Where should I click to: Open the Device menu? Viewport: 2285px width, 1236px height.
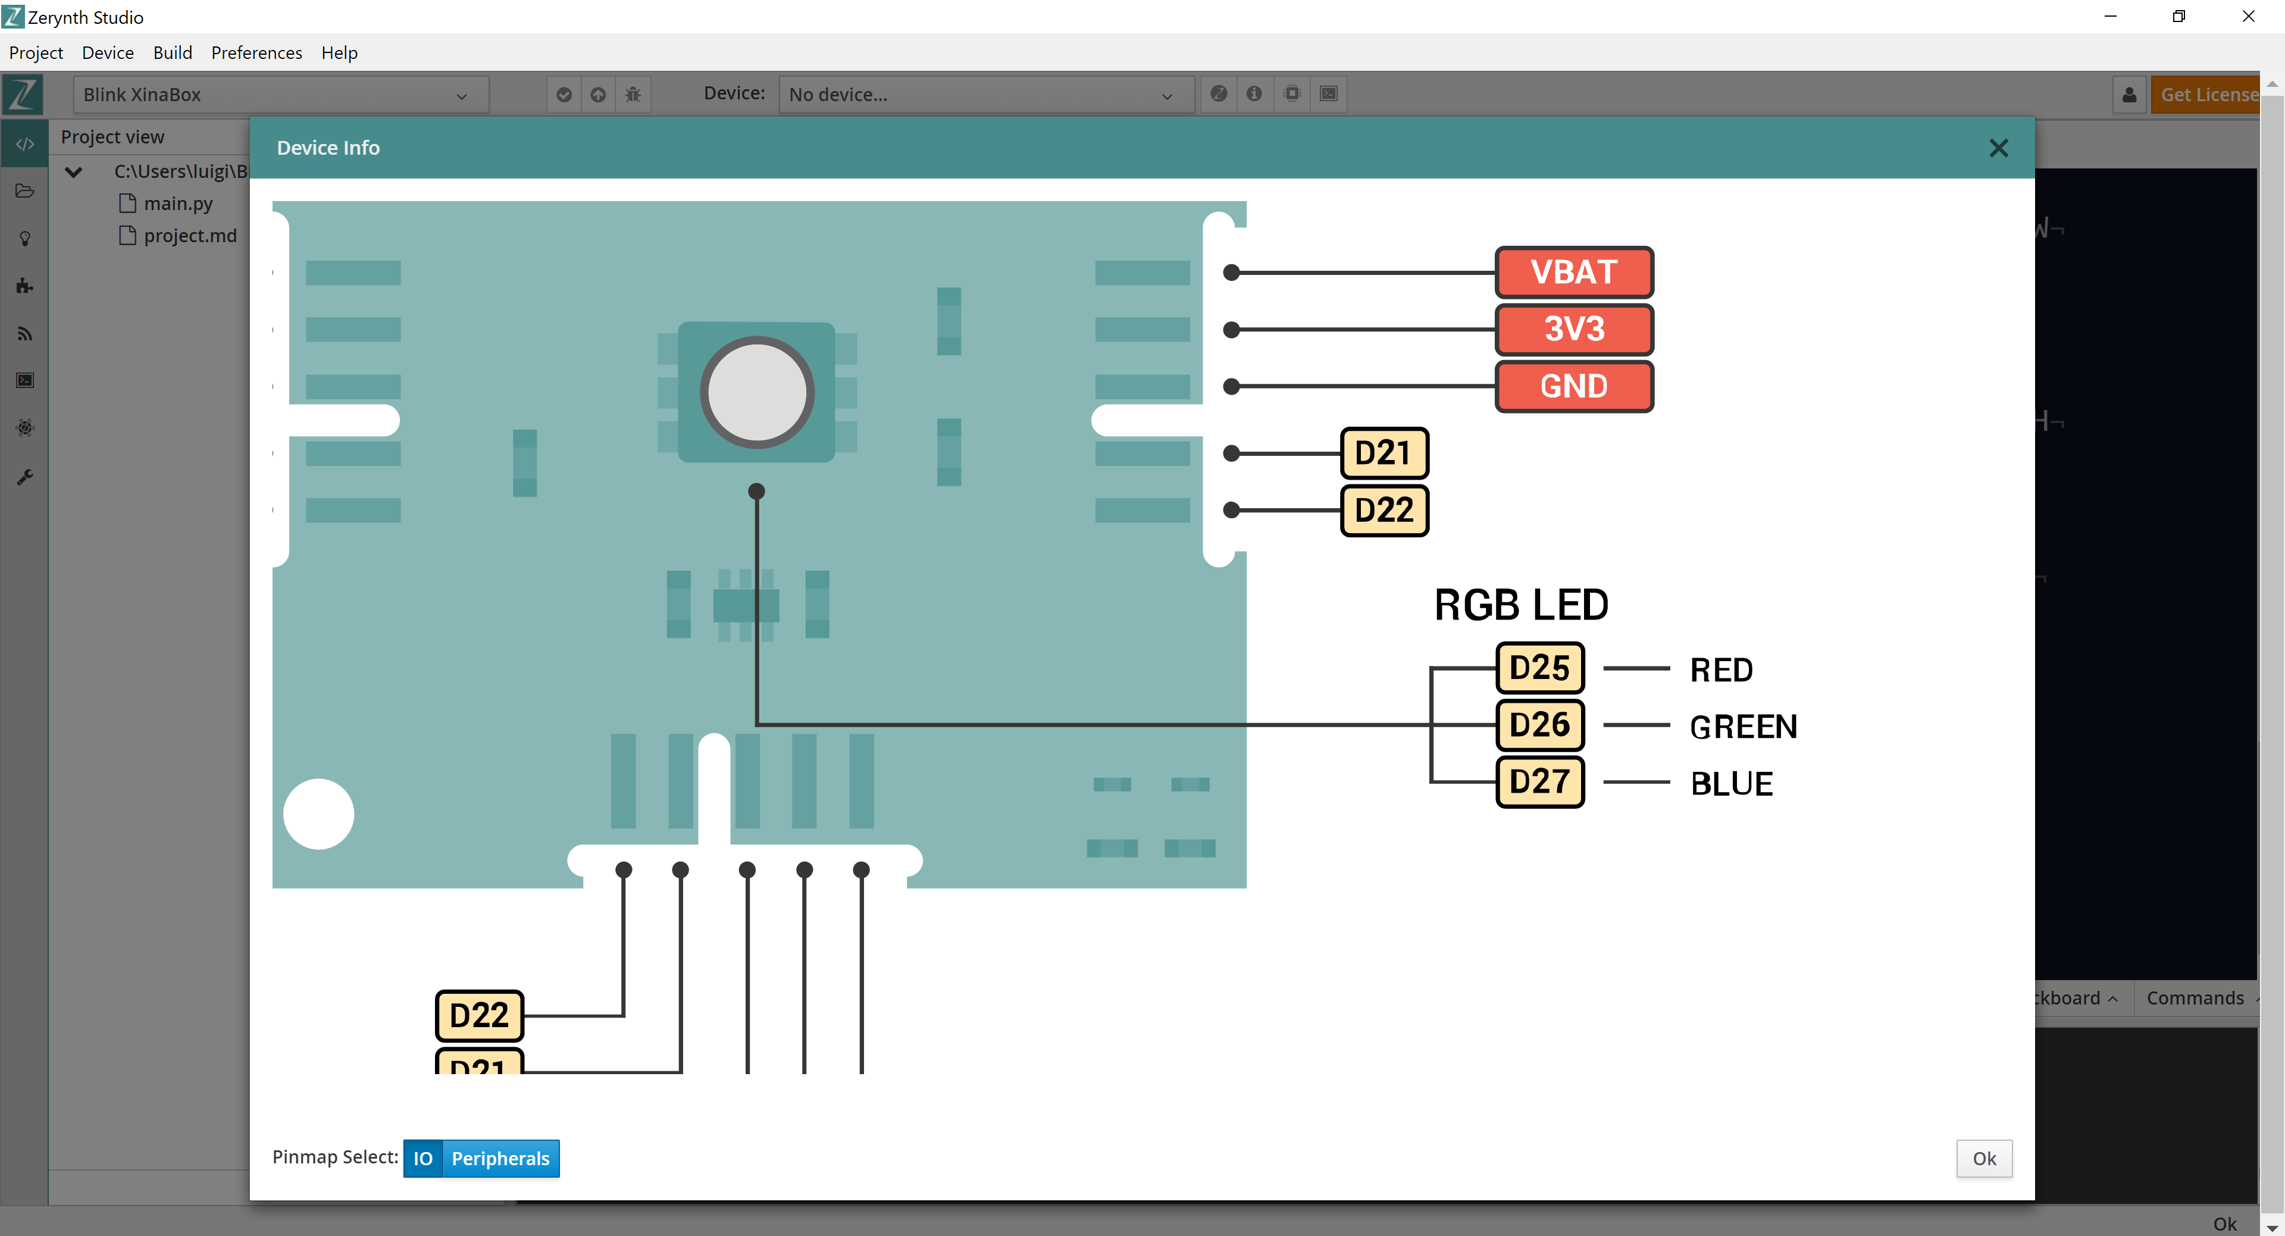coord(107,52)
